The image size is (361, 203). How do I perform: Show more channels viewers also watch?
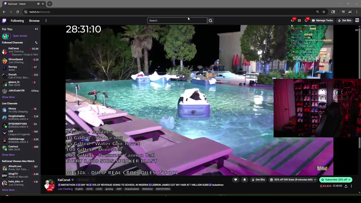(x=8, y=190)
